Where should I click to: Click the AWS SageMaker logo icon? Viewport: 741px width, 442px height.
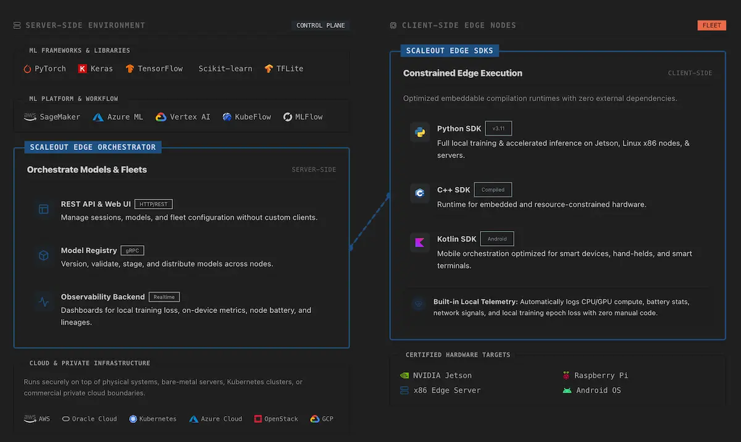point(30,117)
